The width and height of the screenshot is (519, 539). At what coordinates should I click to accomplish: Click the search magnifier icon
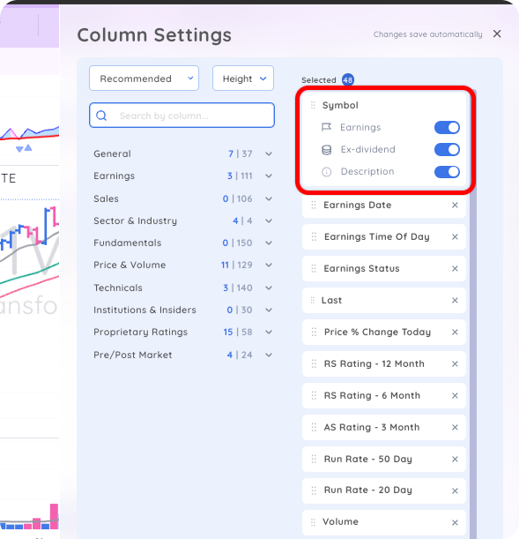click(101, 116)
